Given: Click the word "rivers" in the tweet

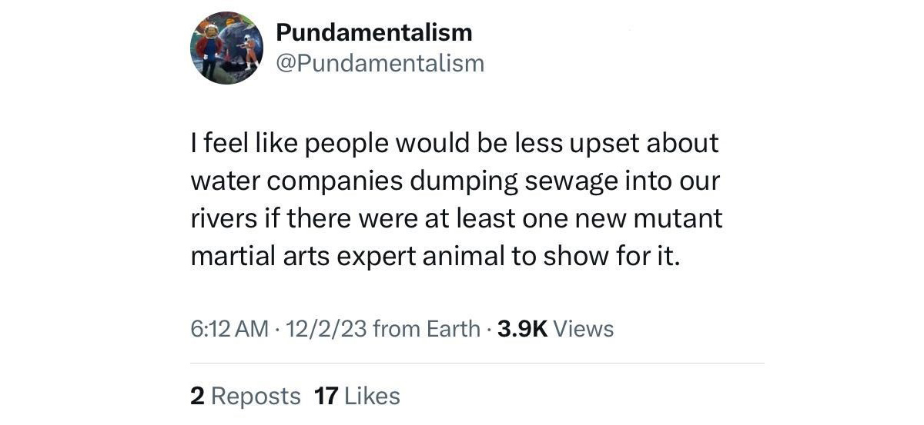Looking at the screenshot, I should coord(224,218).
